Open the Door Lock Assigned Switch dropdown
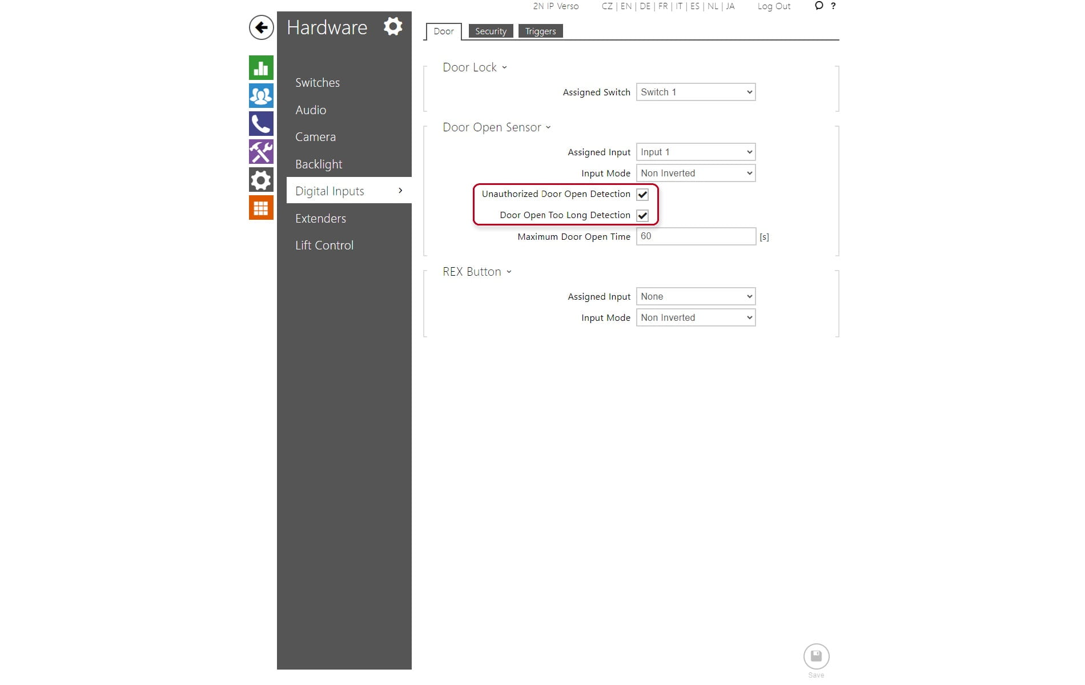 pos(696,92)
